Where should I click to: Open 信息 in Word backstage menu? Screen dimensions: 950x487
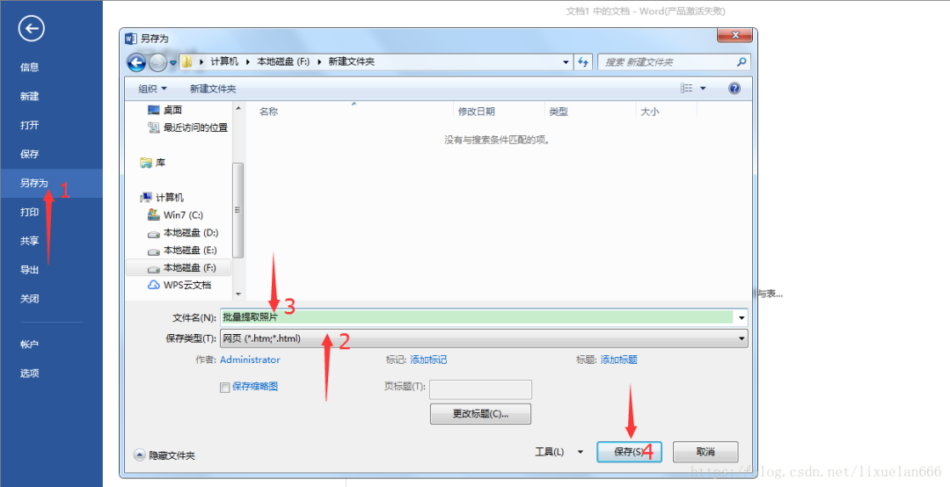30,67
